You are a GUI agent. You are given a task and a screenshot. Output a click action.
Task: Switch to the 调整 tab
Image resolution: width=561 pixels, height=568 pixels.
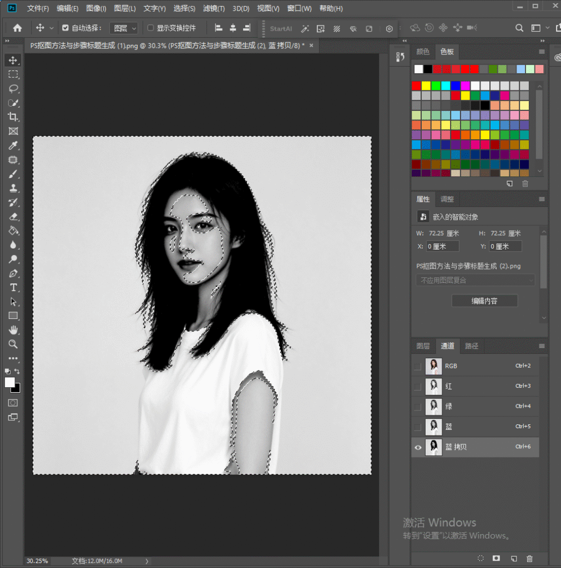tap(447, 199)
